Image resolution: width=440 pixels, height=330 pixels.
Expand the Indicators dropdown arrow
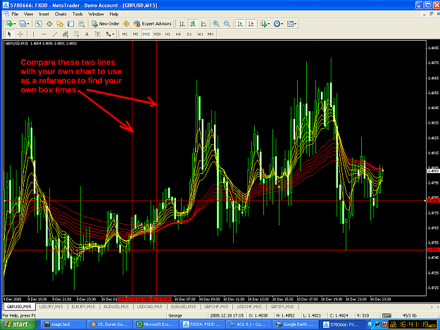268,24
